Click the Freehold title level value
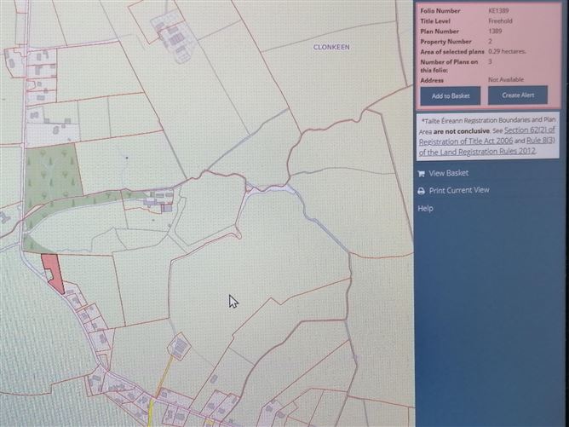Image resolution: width=569 pixels, height=427 pixels. coord(502,21)
